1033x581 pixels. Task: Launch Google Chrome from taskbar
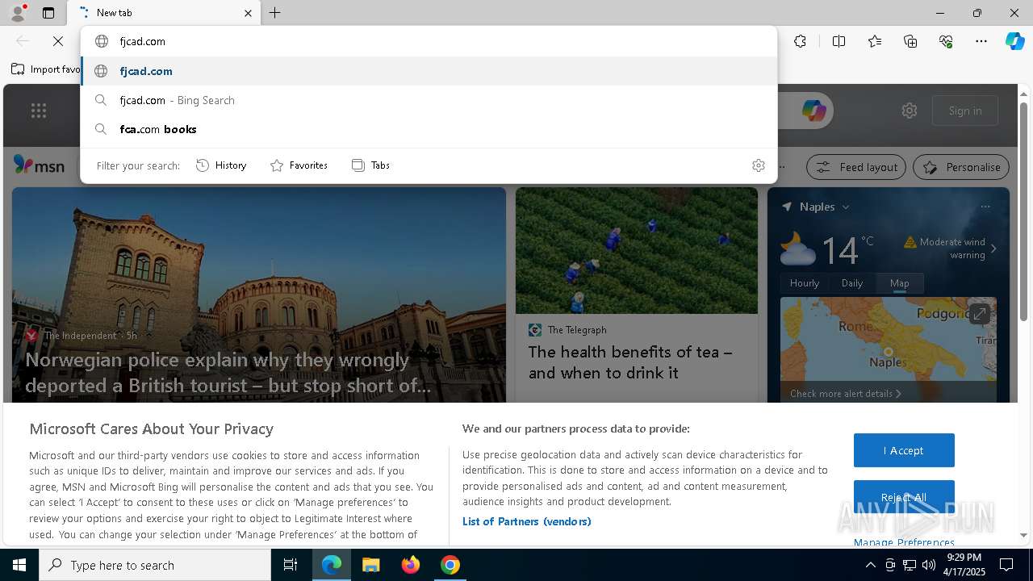pyautogui.click(x=450, y=565)
